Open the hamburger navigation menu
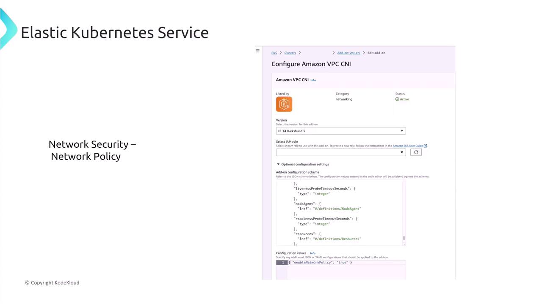The height and width of the screenshot is (304, 542). (x=257, y=51)
